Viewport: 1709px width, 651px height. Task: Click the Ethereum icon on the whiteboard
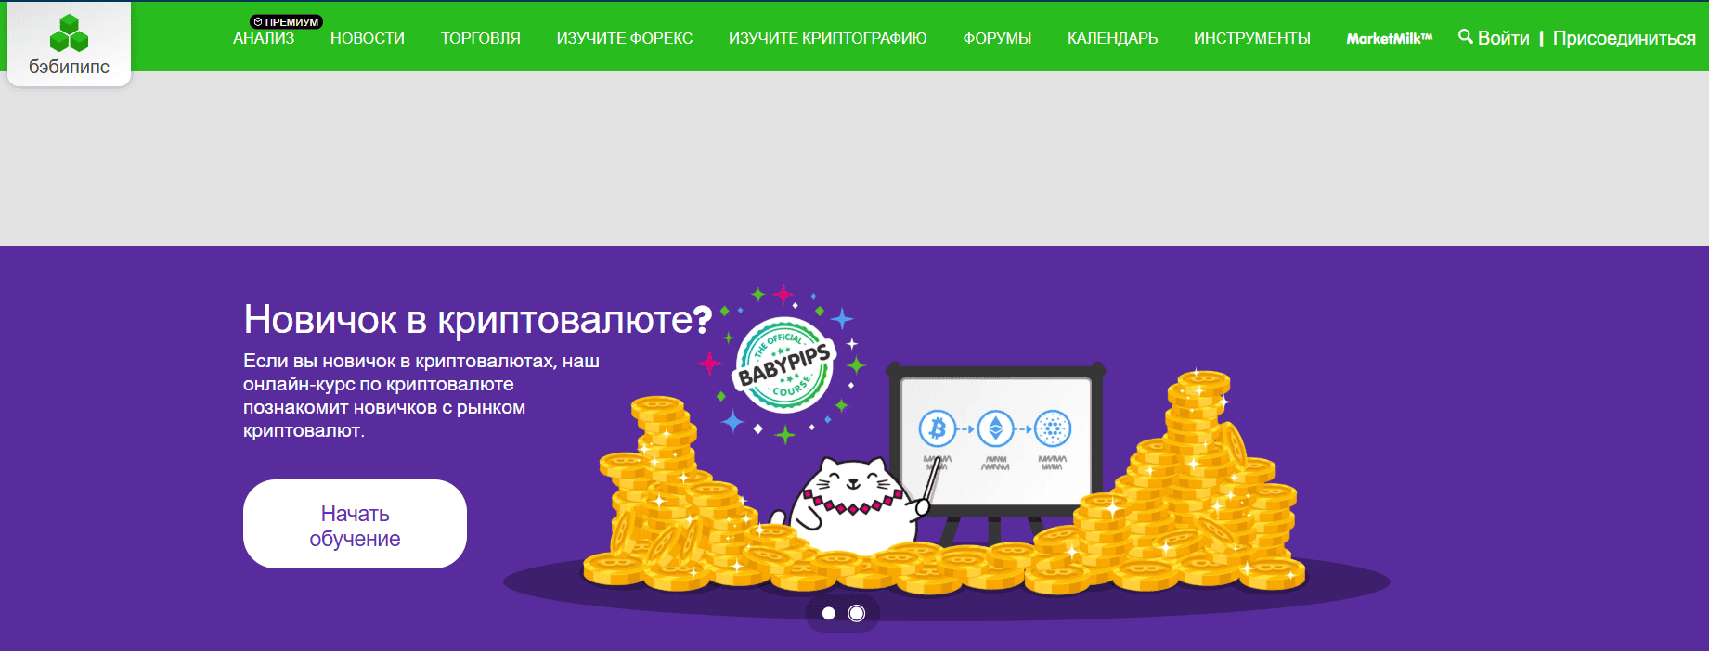point(995,429)
